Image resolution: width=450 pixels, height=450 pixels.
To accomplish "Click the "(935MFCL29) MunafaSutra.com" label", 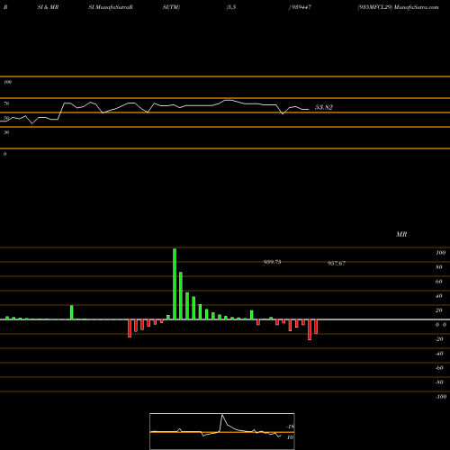I will [398, 7].
